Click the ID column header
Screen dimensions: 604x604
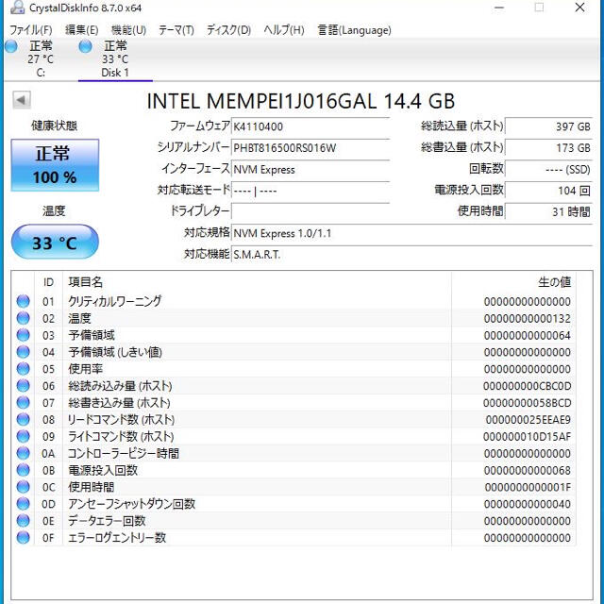(48, 282)
